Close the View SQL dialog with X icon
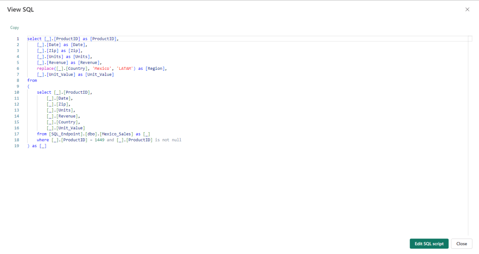This screenshot has height=254, width=479. 467,9
